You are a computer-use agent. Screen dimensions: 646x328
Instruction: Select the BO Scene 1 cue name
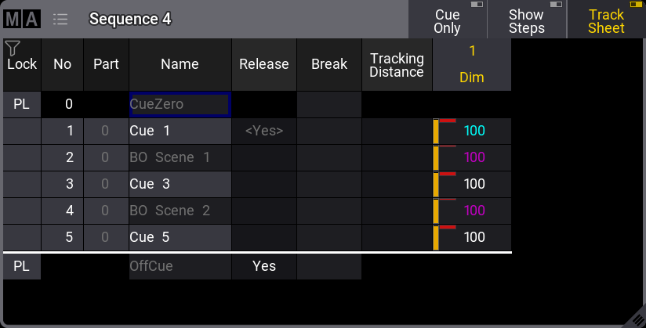[x=180, y=157]
